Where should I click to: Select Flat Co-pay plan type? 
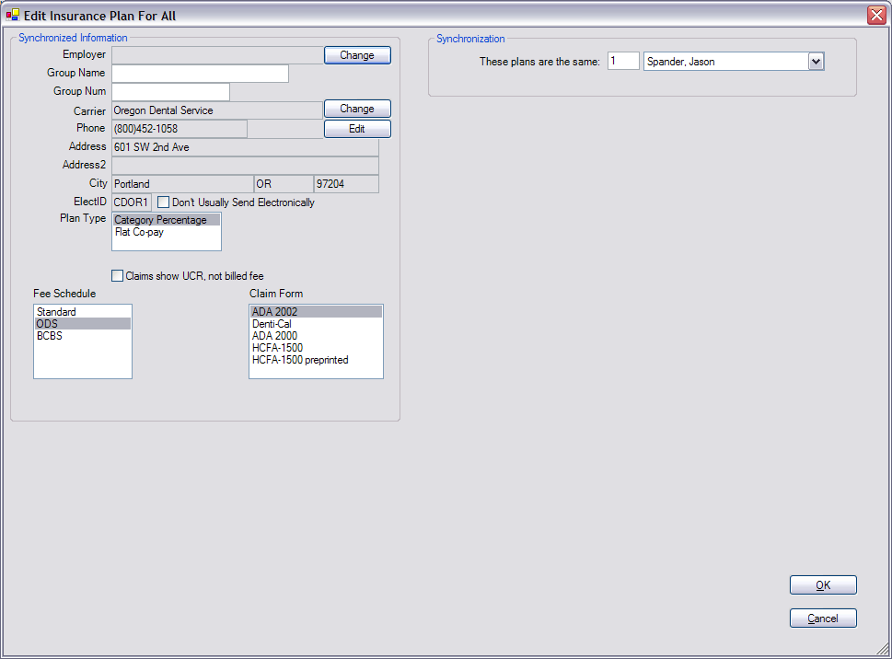tap(139, 233)
